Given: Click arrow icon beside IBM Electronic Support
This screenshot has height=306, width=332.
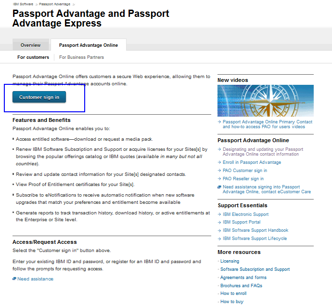Looking at the screenshot, I should [219, 214].
